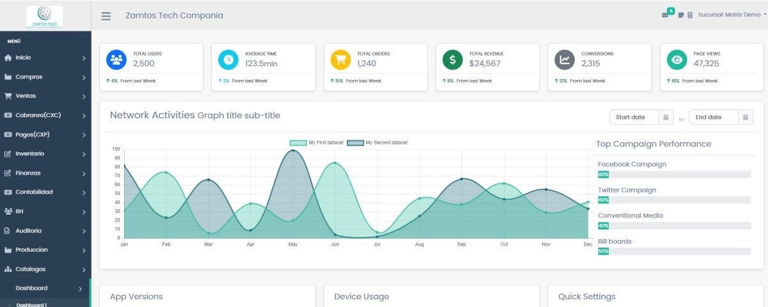The height and width of the screenshot is (307, 768).
Task: Toggle My First dataset legend visibility
Action: coord(317,143)
